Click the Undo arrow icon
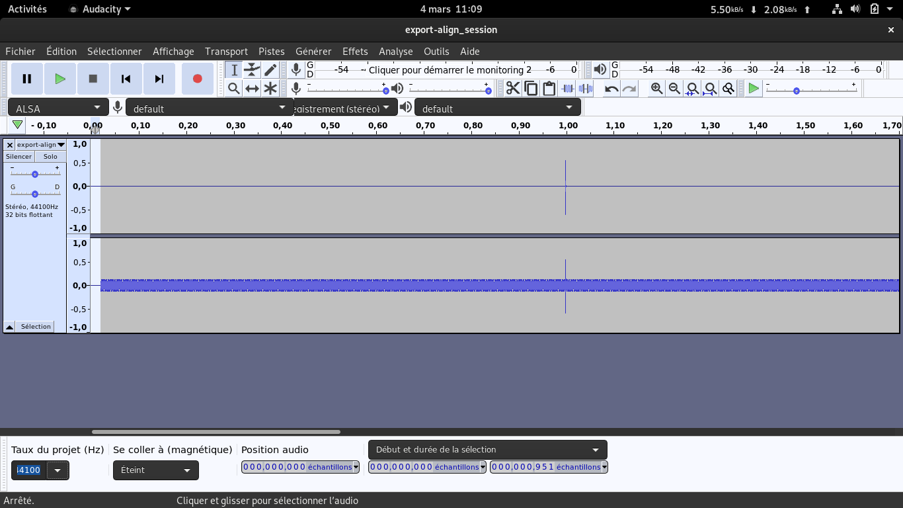This screenshot has width=903, height=508. (x=611, y=89)
